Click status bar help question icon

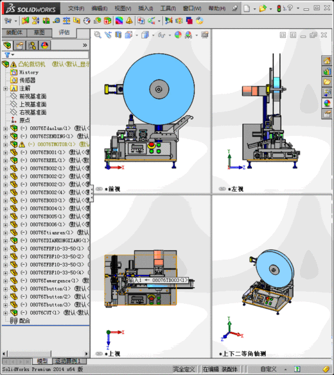297,369
